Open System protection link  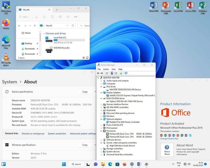coord(57,134)
